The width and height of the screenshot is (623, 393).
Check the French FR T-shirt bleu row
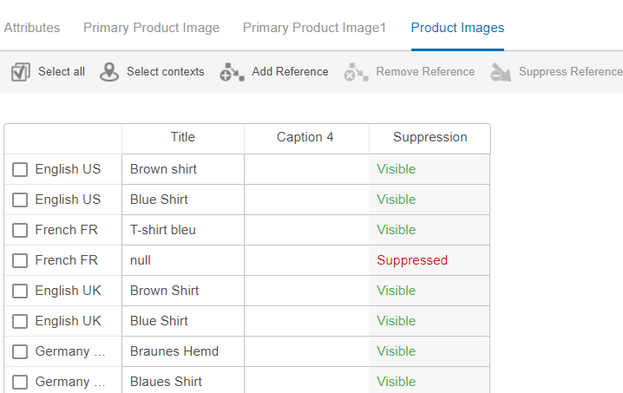(x=20, y=231)
